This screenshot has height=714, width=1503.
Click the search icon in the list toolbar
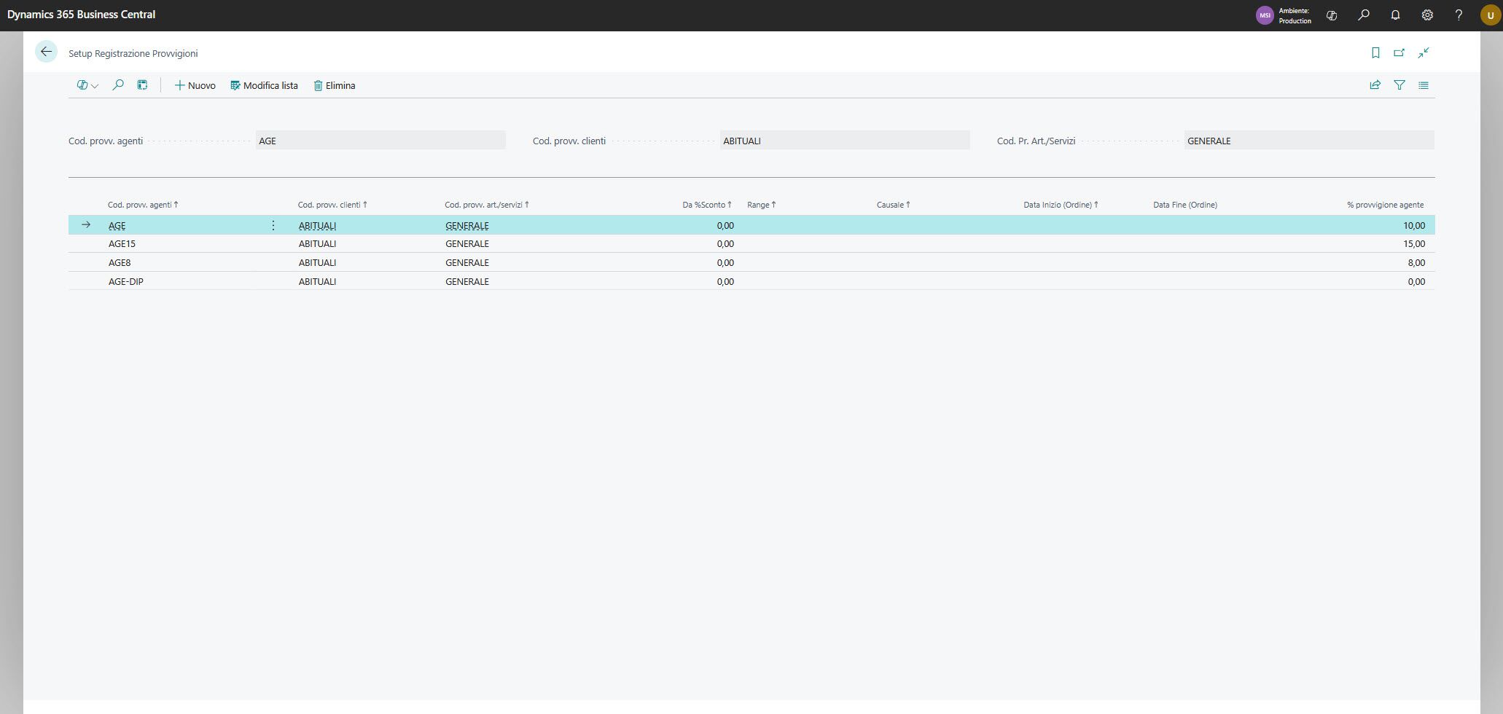pos(118,85)
